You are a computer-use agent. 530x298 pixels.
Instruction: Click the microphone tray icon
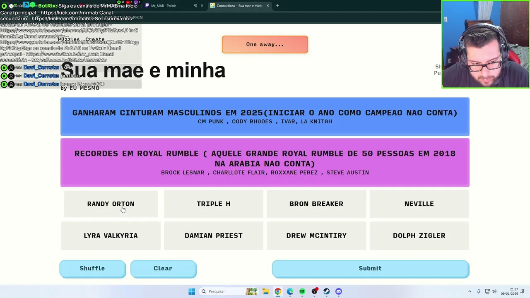(x=479, y=291)
